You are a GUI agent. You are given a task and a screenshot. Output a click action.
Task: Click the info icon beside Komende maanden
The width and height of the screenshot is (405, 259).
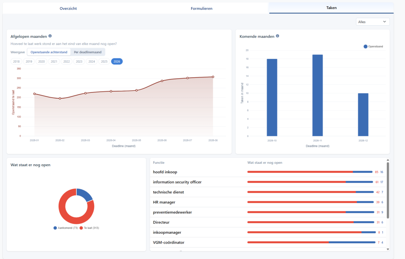pos(277,36)
